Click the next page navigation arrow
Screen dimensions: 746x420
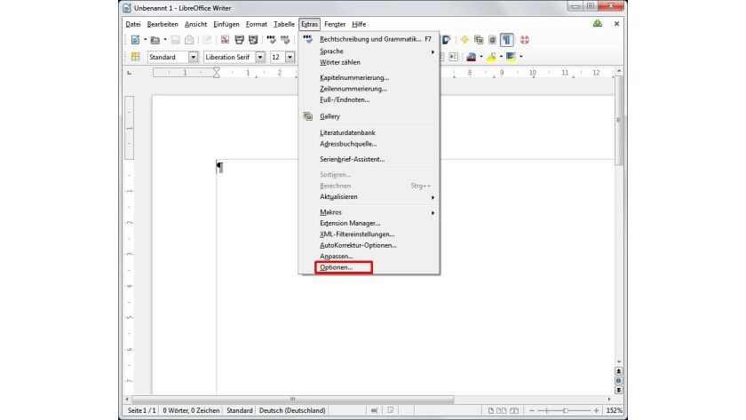[618, 390]
